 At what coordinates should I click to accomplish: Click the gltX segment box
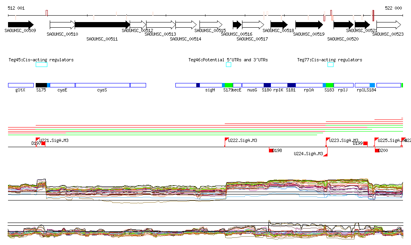20,85
